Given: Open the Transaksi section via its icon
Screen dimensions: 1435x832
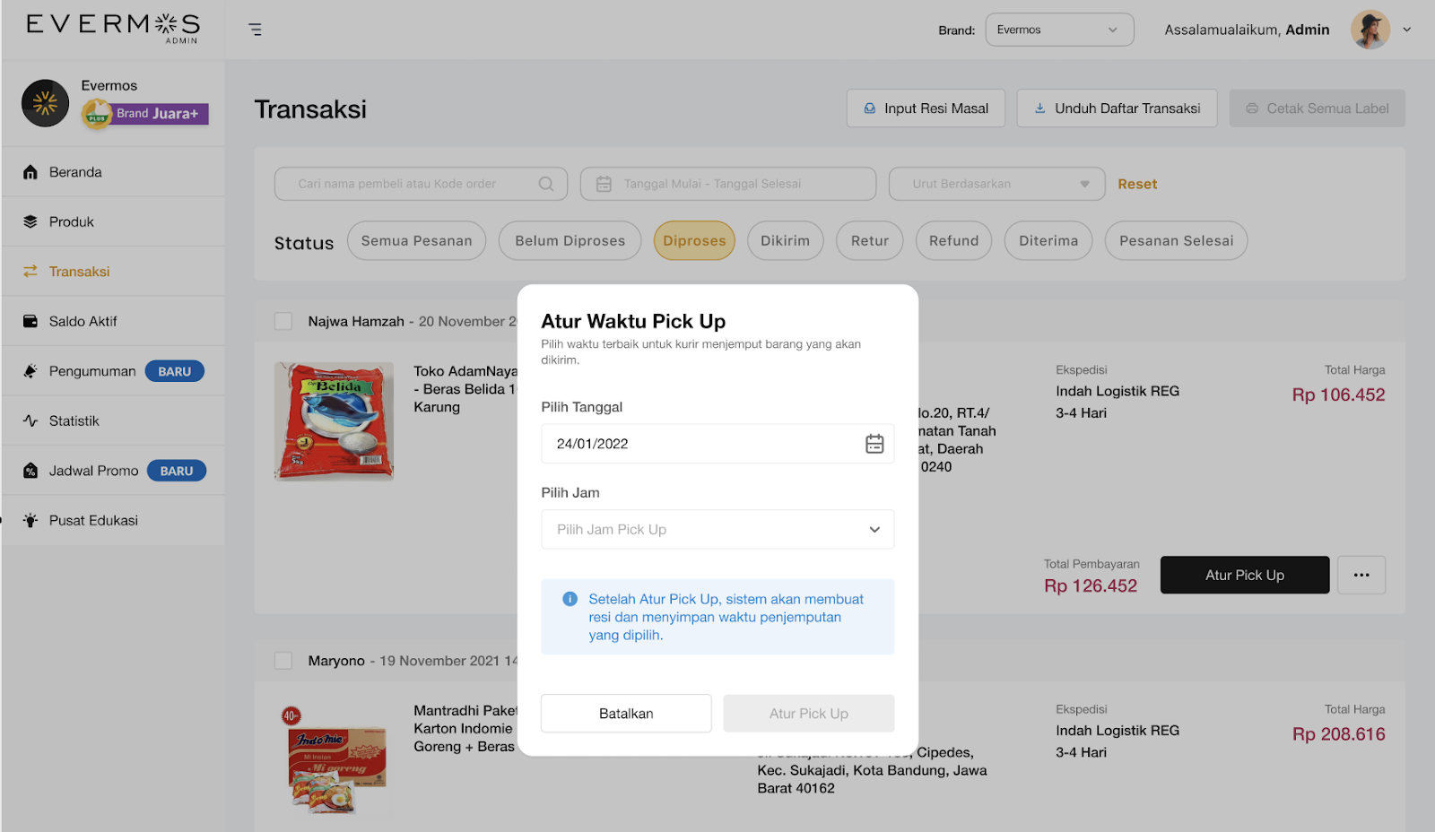Looking at the screenshot, I should 30,271.
